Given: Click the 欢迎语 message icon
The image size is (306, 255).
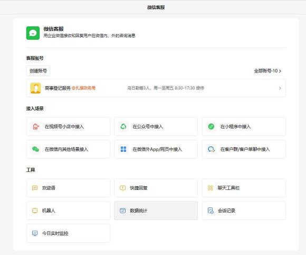Looking at the screenshot, I should pyautogui.click(x=35, y=188).
